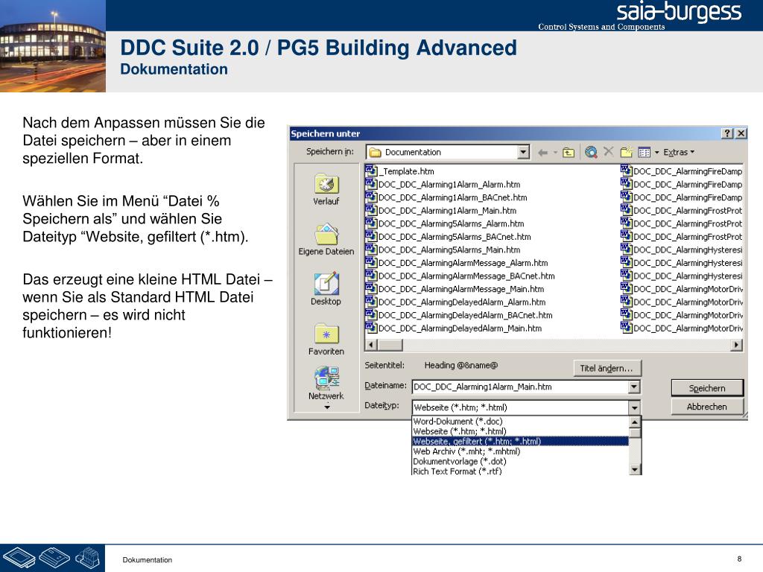Open the Favoriten shortcut
This screenshot has height=572, width=763.
[326, 339]
